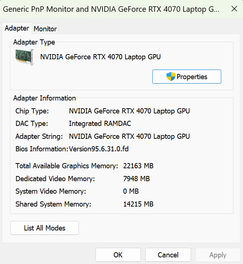Click the Bios Information version text
The width and height of the screenshot is (243, 264).
[x=99, y=149]
